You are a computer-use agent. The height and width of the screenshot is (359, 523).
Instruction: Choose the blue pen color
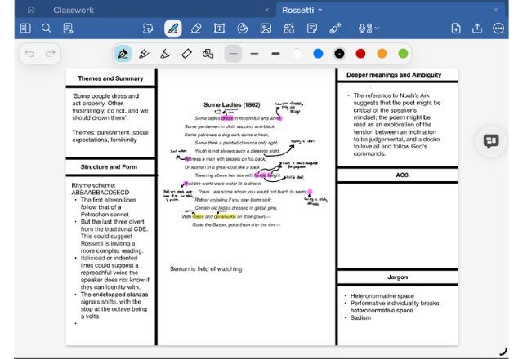click(x=318, y=54)
